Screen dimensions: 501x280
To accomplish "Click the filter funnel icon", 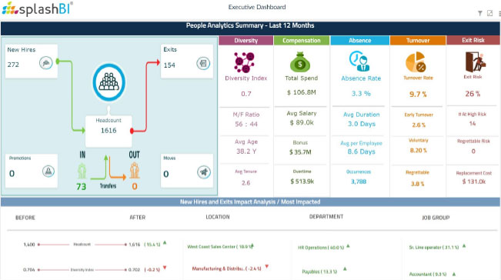I will point(480,13).
